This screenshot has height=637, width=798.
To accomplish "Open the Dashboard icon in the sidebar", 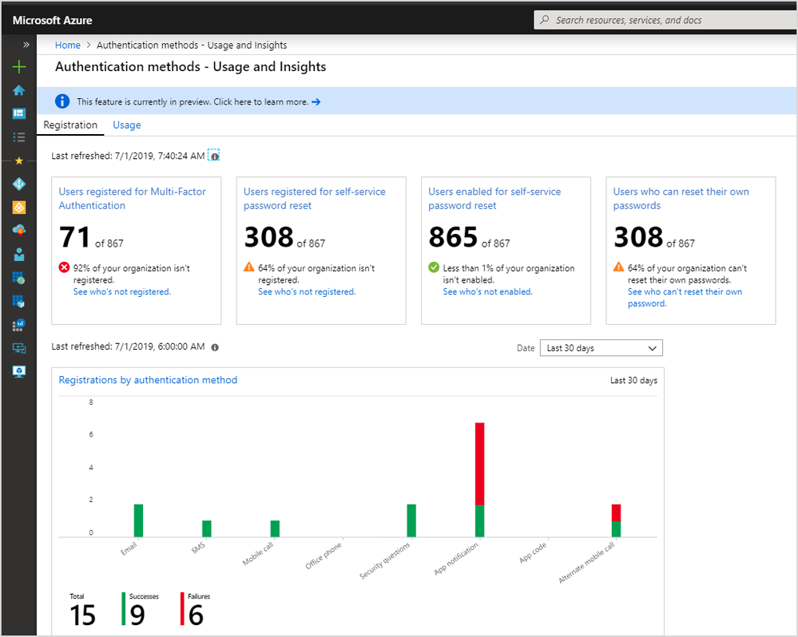I will click(19, 113).
